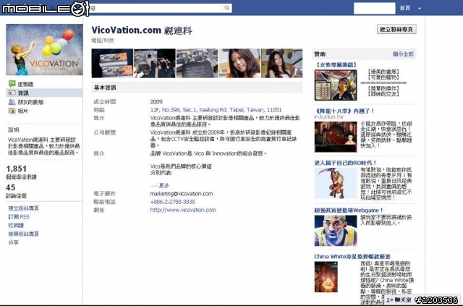Open the basketball Webgame ad title

pos(349,211)
